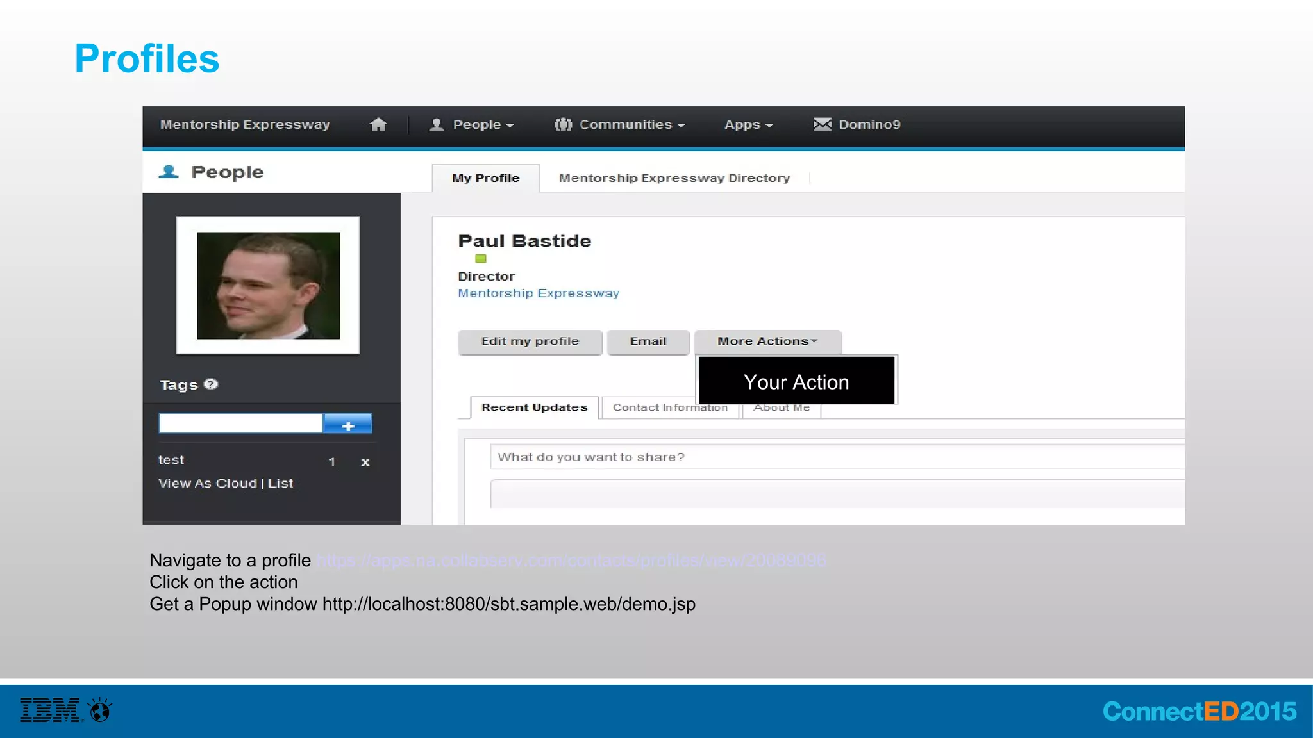Expand the More Actions dropdown
The width and height of the screenshot is (1313, 738).
point(767,341)
